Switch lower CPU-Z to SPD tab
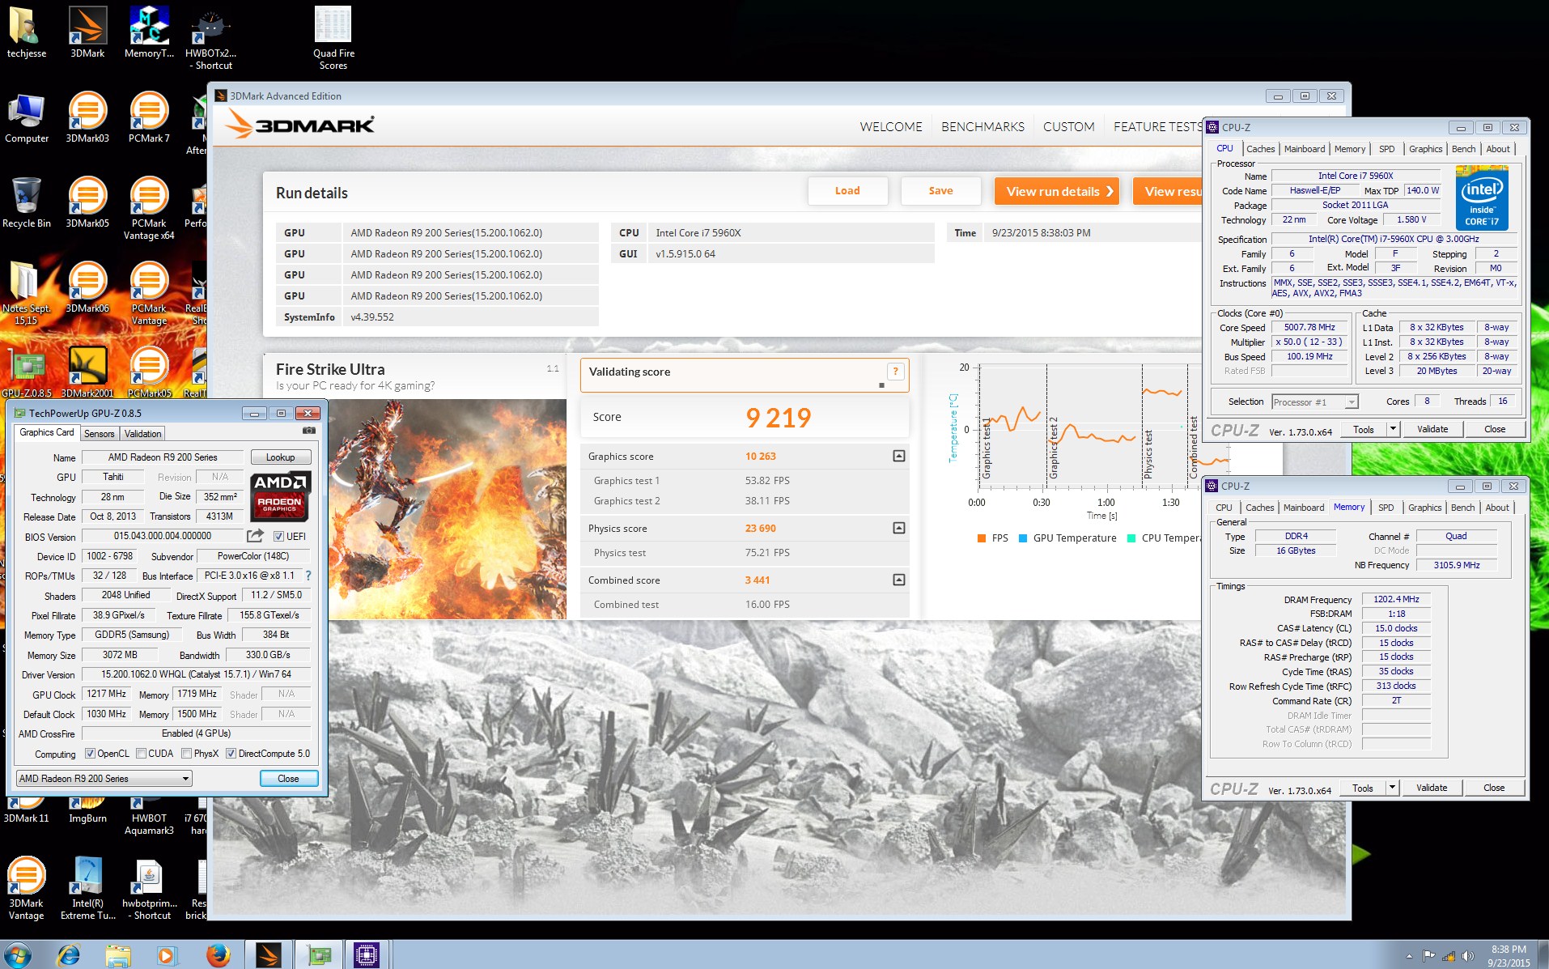1549x969 pixels. (x=1386, y=508)
